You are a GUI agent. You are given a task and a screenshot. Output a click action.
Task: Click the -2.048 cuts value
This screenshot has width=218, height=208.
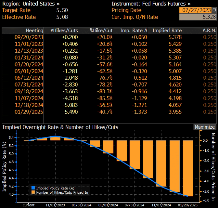tap(70, 78)
